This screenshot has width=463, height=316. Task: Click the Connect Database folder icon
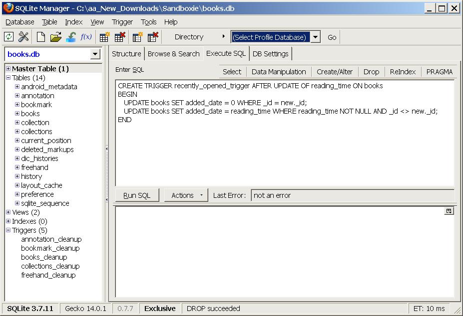pyautogui.click(x=56, y=37)
